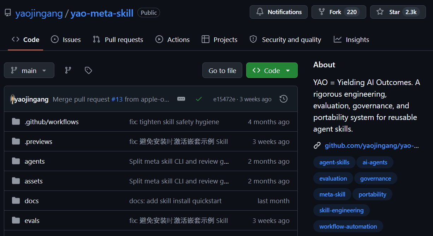Open Security and quality tab
The image size is (433, 236).
pyautogui.click(x=285, y=40)
